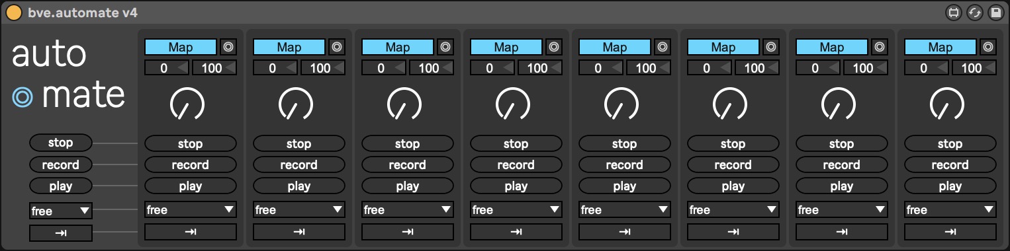Click the arrow-to-bar button in the third module
Viewport: 1010px width, 251px height.
click(x=408, y=232)
